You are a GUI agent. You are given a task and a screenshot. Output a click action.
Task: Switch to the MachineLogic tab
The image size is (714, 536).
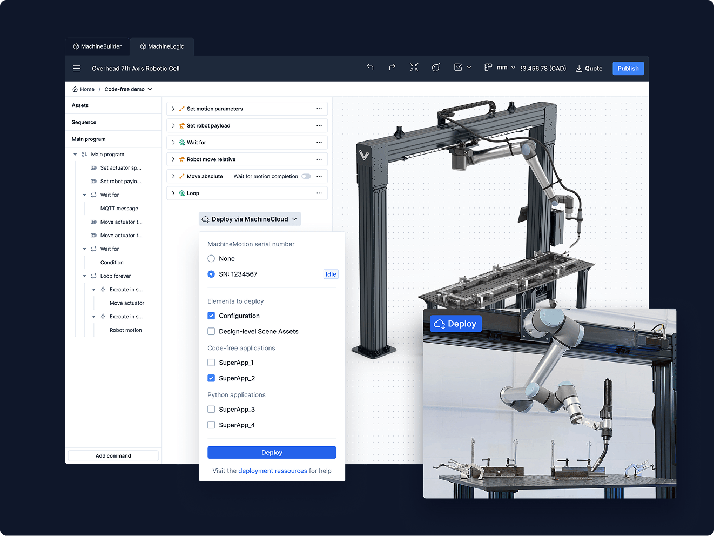[x=162, y=46]
